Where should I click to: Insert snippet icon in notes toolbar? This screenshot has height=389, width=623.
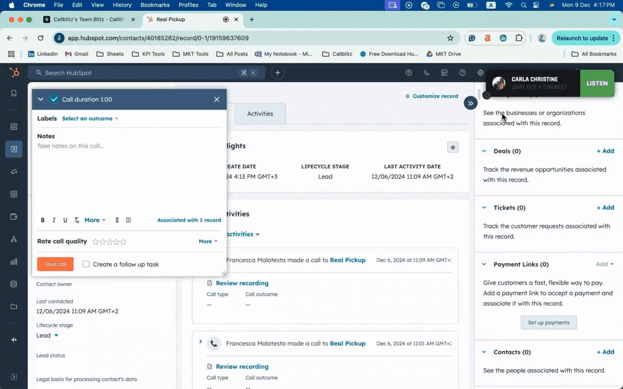pyautogui.click(x=128, y=220)
